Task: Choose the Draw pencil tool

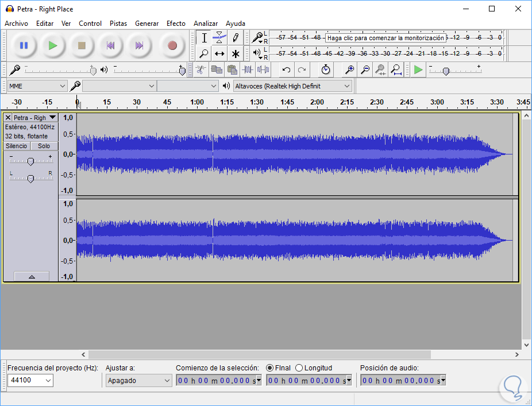Action: pyautogui.click(x=236, y=38)
